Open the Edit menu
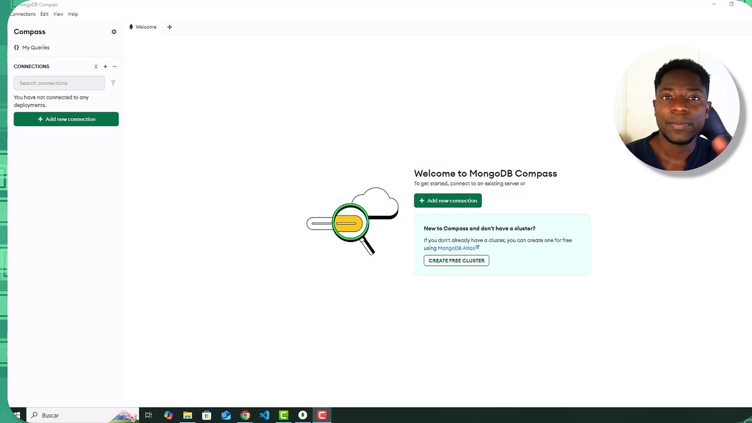This screenshot has height=423, width=752. coord(44,14)
